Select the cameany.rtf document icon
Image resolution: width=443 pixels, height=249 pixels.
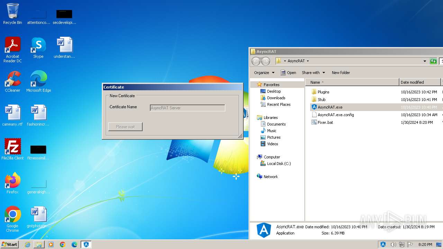coord(12,116)
